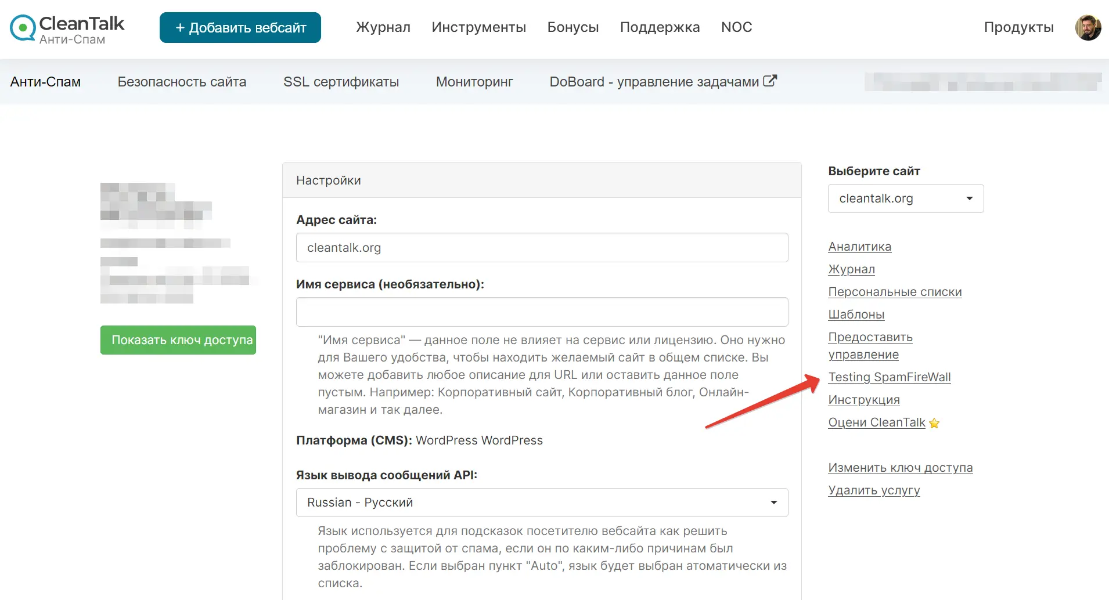
Task: Open the Бонусы menu item
Action: point(573,27)
